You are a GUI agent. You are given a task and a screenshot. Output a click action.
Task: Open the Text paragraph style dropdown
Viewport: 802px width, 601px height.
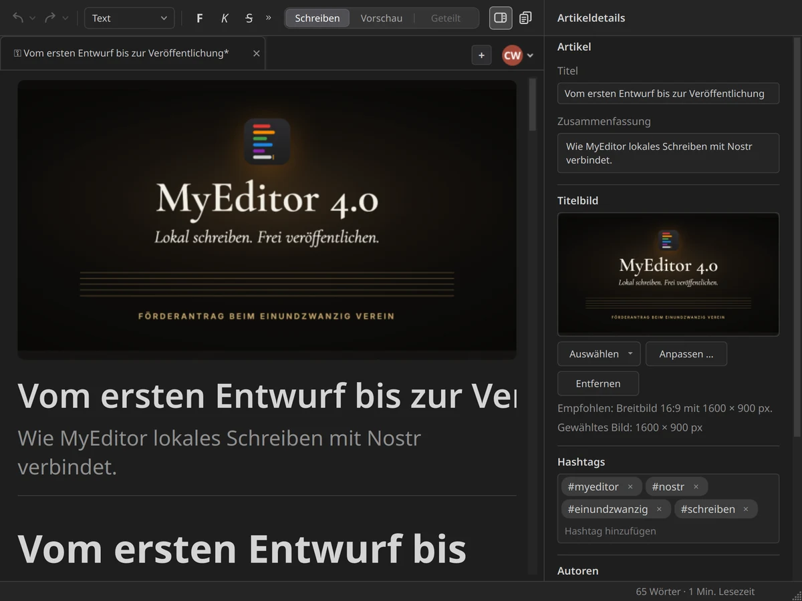pyautogui.click(x=129, y=18)
